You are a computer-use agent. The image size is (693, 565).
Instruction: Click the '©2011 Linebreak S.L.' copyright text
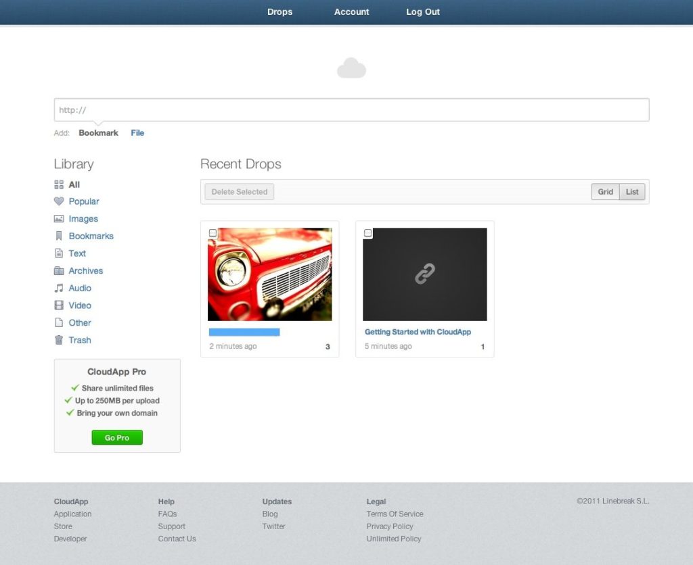click(612, 501)
